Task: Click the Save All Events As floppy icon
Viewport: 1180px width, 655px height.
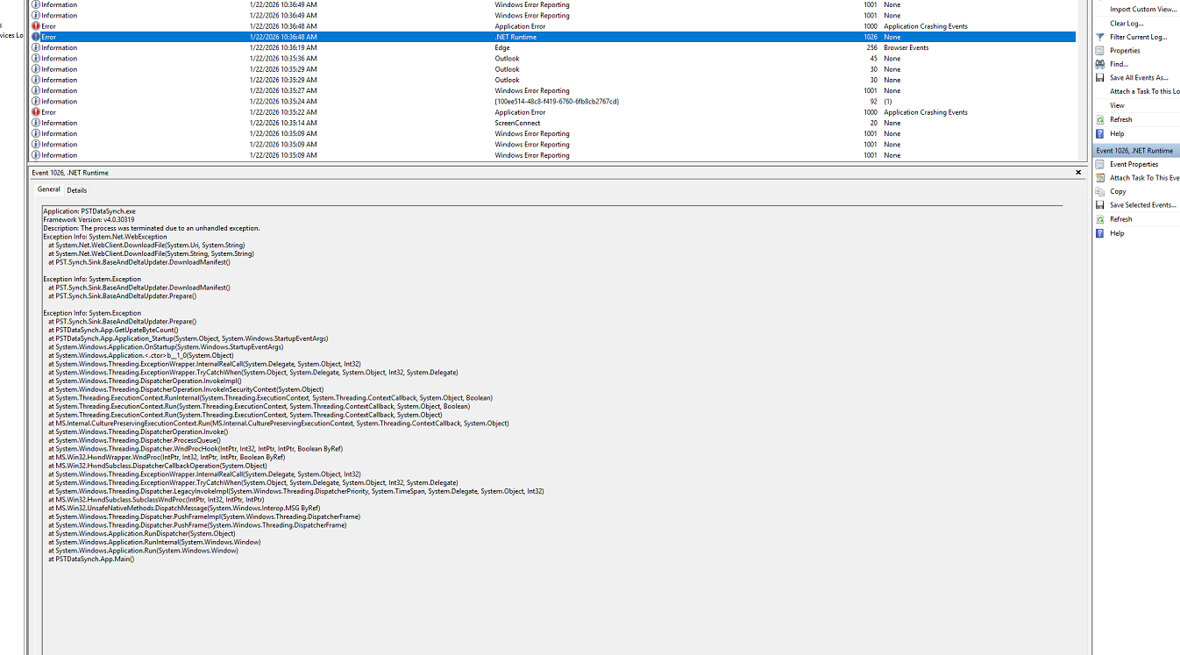Action: (1100, 78)
